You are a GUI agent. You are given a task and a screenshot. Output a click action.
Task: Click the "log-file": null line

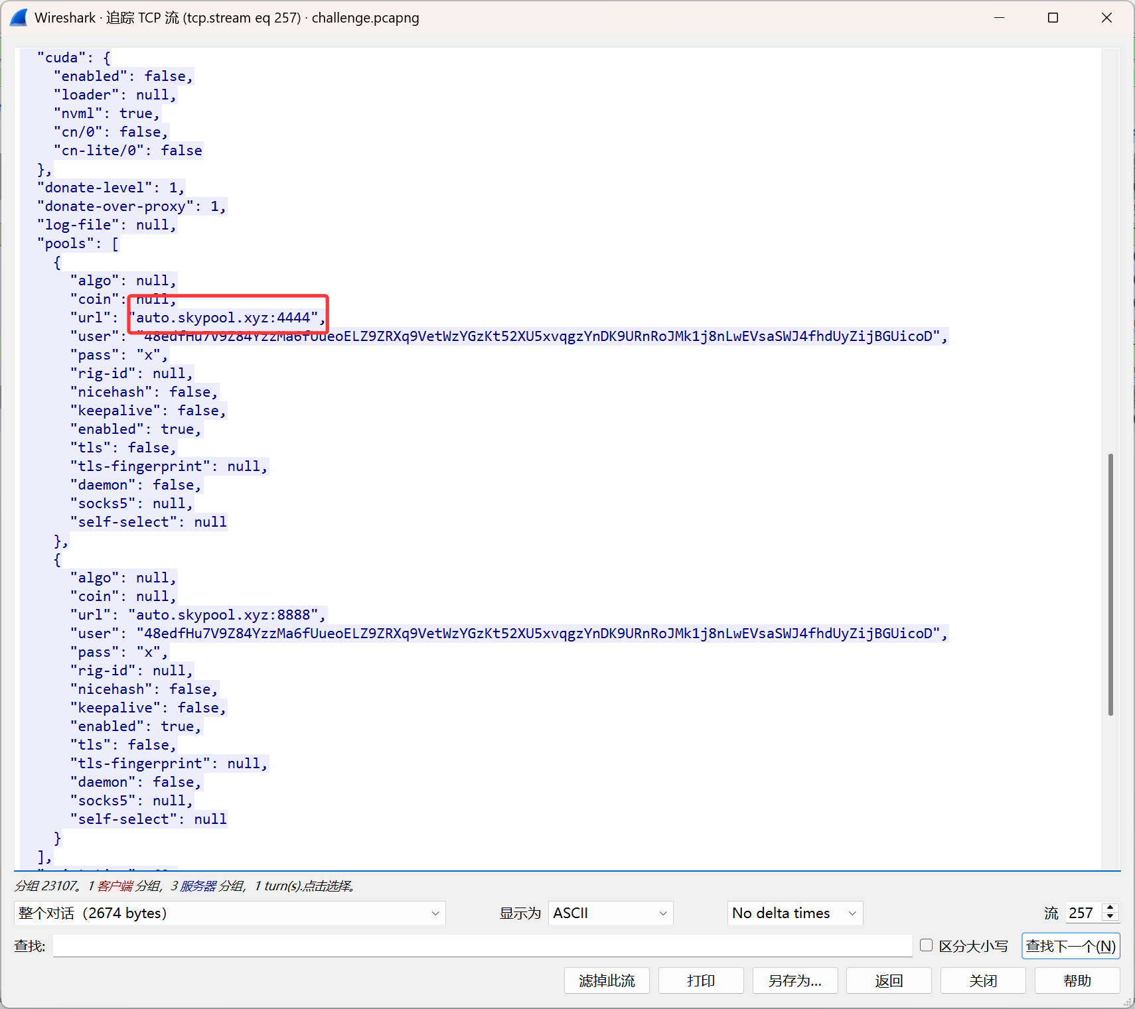click(x=107, y=225)
